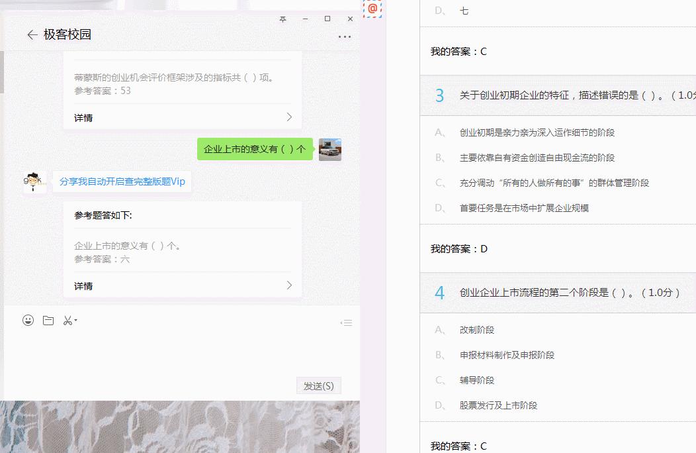This screenshot has width=696, height=453.
Task: Select option C 辅导阶段
Action: point(476,380)
